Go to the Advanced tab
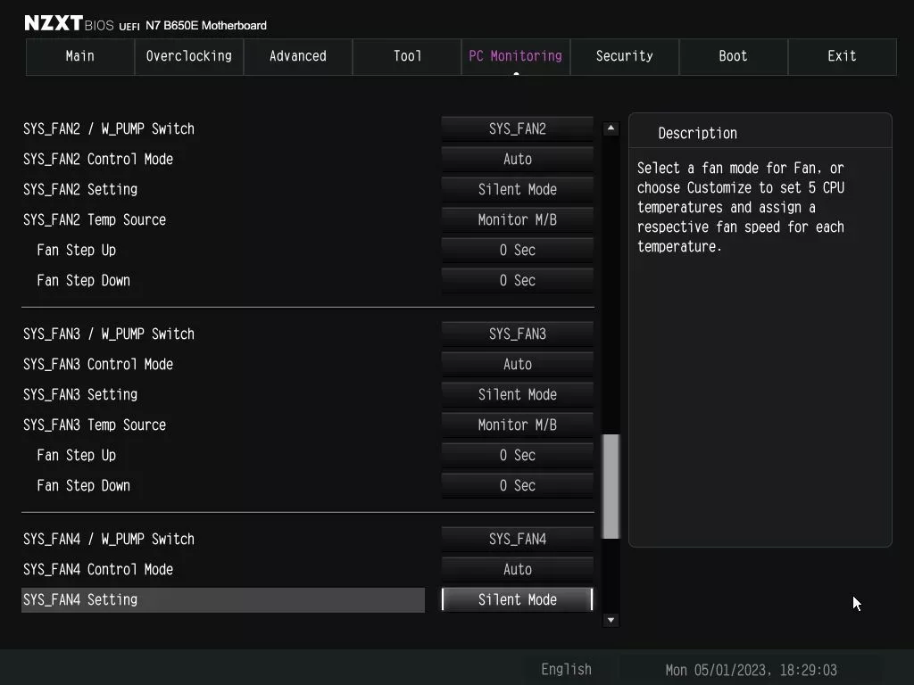The image size is (914, 685). tap(297, 56)
